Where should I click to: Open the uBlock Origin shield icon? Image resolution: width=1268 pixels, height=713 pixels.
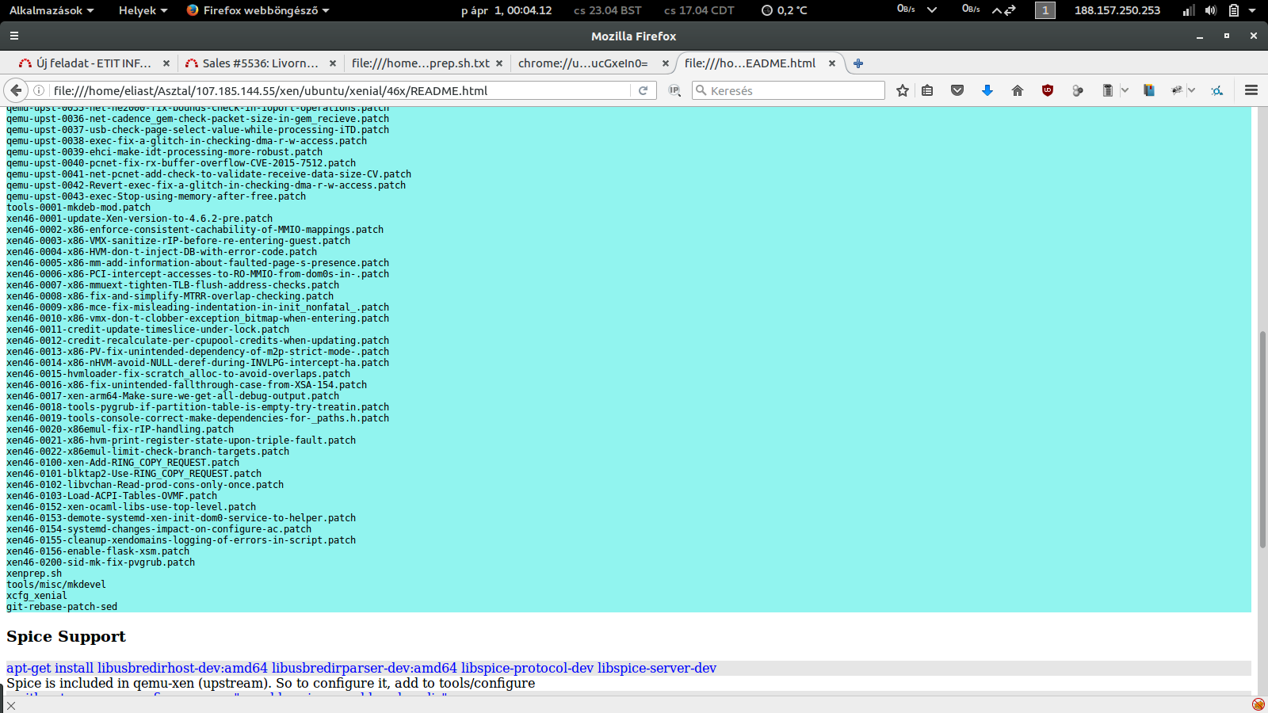[1047, 90]
